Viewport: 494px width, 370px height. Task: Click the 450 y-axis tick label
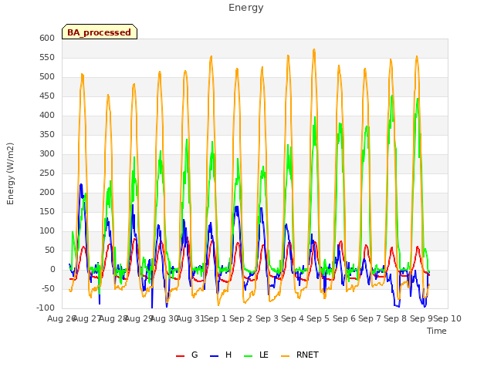pyautogui.click(x=47, y=96)
